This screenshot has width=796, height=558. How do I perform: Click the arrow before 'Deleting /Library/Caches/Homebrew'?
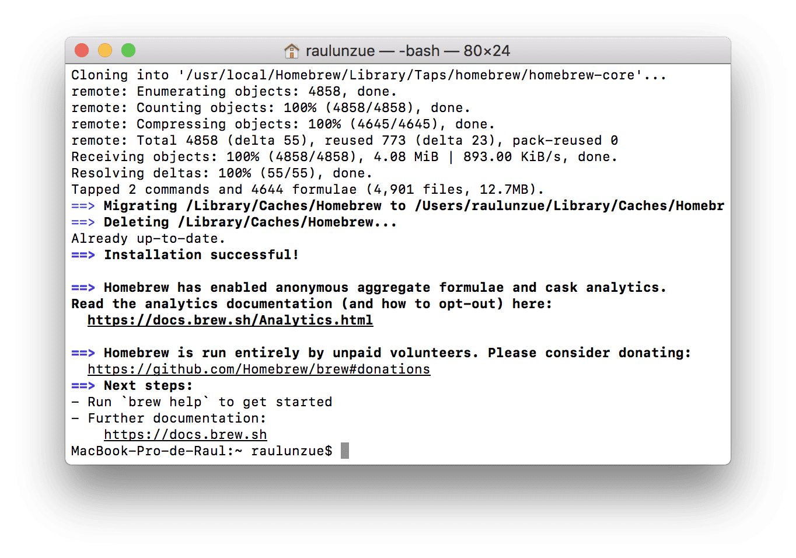(82, 222)
